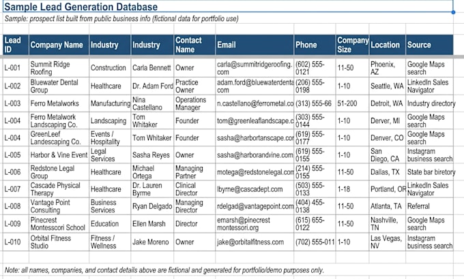Viewport: 464px width, 279px height.
Task: Select the 'State bar biretory' source cell
Action: [429, 172]
